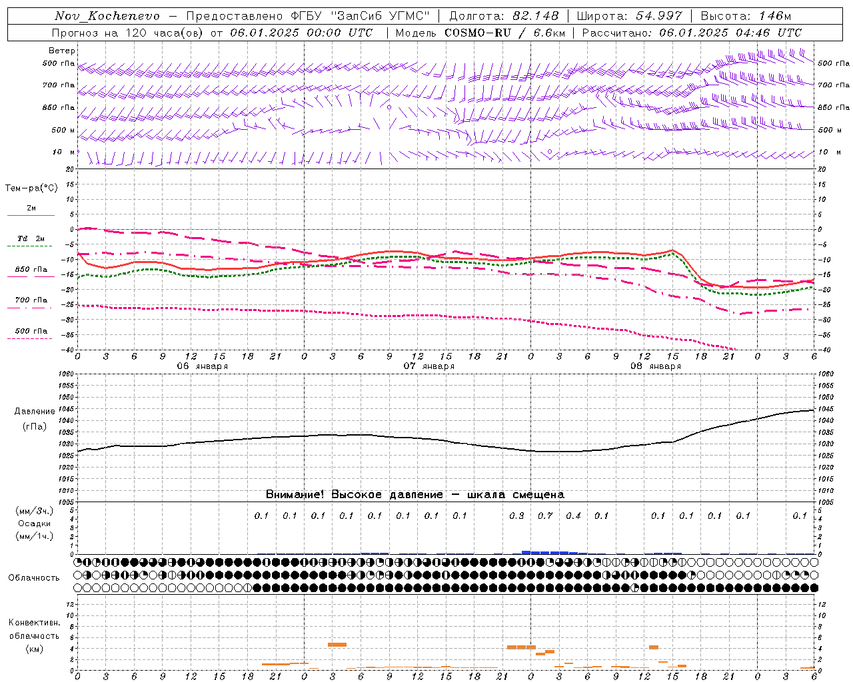Screen dimensions: 853x682
Task: Click the 'Внимание! Высокое давление' warning text
Action: [x=354, y=495]
